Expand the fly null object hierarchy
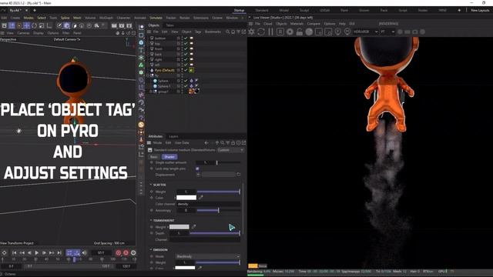Viewport: 493px width, 277px height. click(148, 75)
